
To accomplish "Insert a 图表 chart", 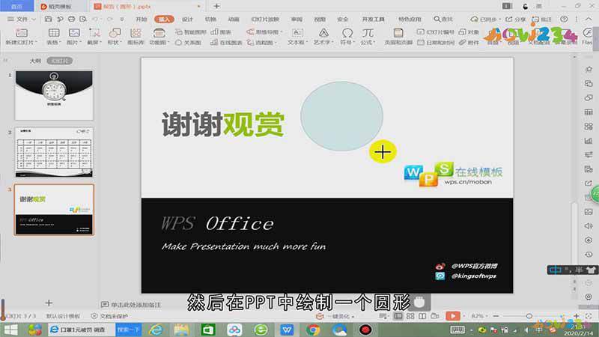I will [221, 32].
